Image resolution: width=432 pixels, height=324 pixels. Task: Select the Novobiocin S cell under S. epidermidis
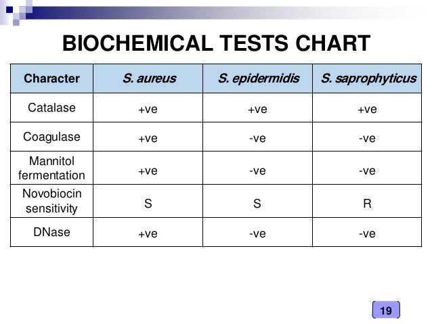pos(257,204)
